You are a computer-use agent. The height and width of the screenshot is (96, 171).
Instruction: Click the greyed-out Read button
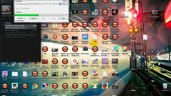click(x=43, y=18)
